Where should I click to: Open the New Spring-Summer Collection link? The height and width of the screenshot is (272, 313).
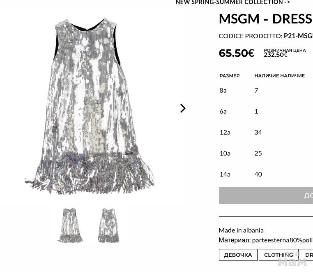pyautogui.click(x=232, y=2)
